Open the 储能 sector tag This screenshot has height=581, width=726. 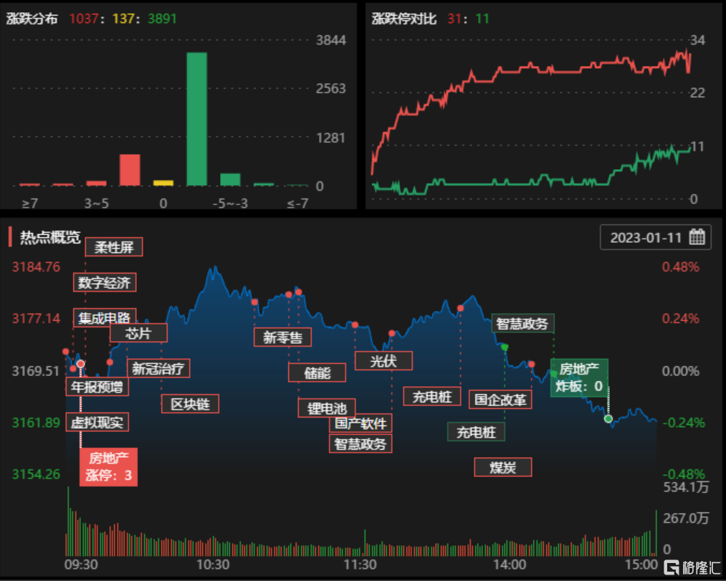click(317, 373)
